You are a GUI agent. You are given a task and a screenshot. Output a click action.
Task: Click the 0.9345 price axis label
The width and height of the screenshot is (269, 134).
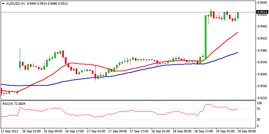point(262,63)
